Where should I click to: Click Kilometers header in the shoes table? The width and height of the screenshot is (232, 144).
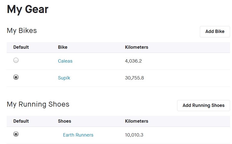pos(137,121)
